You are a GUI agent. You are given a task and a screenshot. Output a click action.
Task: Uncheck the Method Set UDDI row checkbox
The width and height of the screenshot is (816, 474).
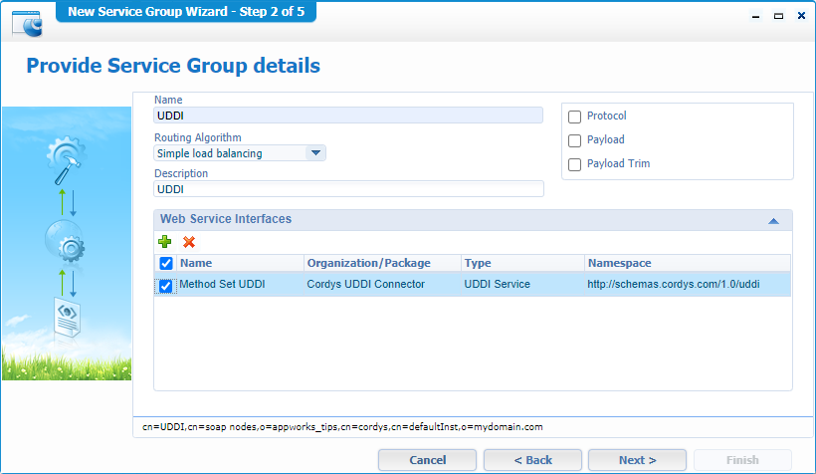(166, 285)
